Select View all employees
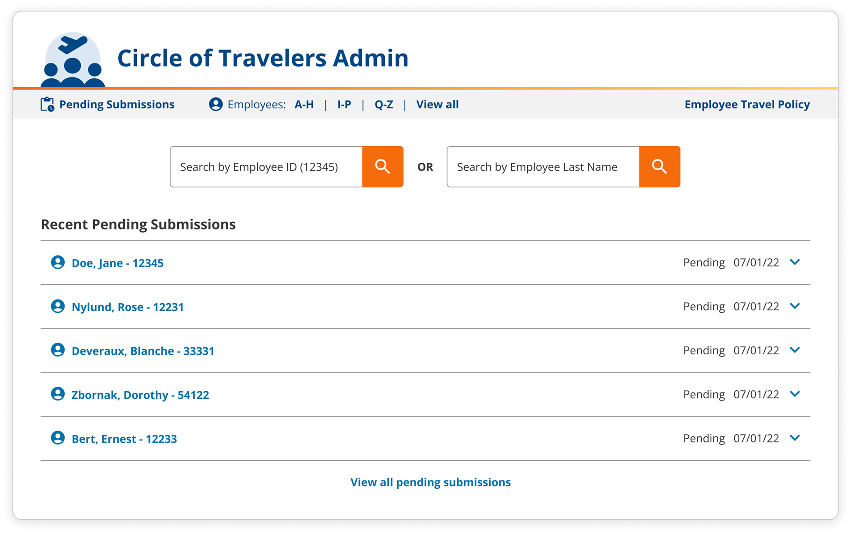851x534 pixels. 437,104
